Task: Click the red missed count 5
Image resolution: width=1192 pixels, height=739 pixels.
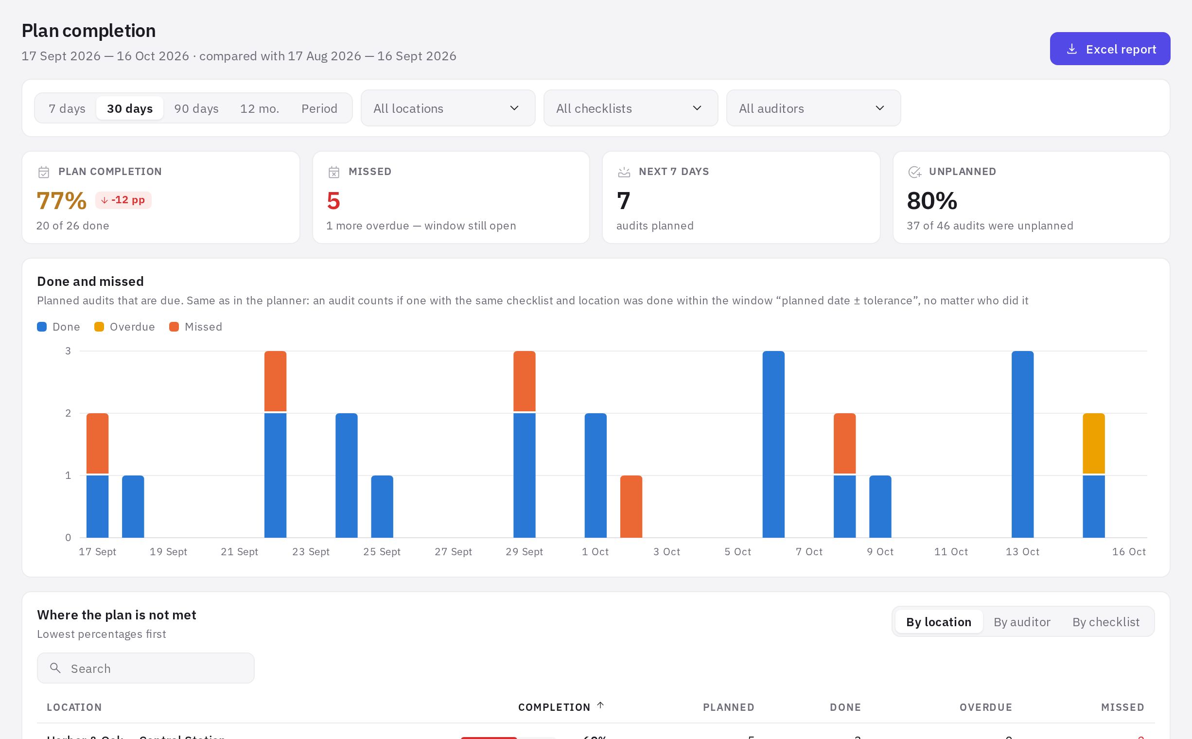Action: 333,200
